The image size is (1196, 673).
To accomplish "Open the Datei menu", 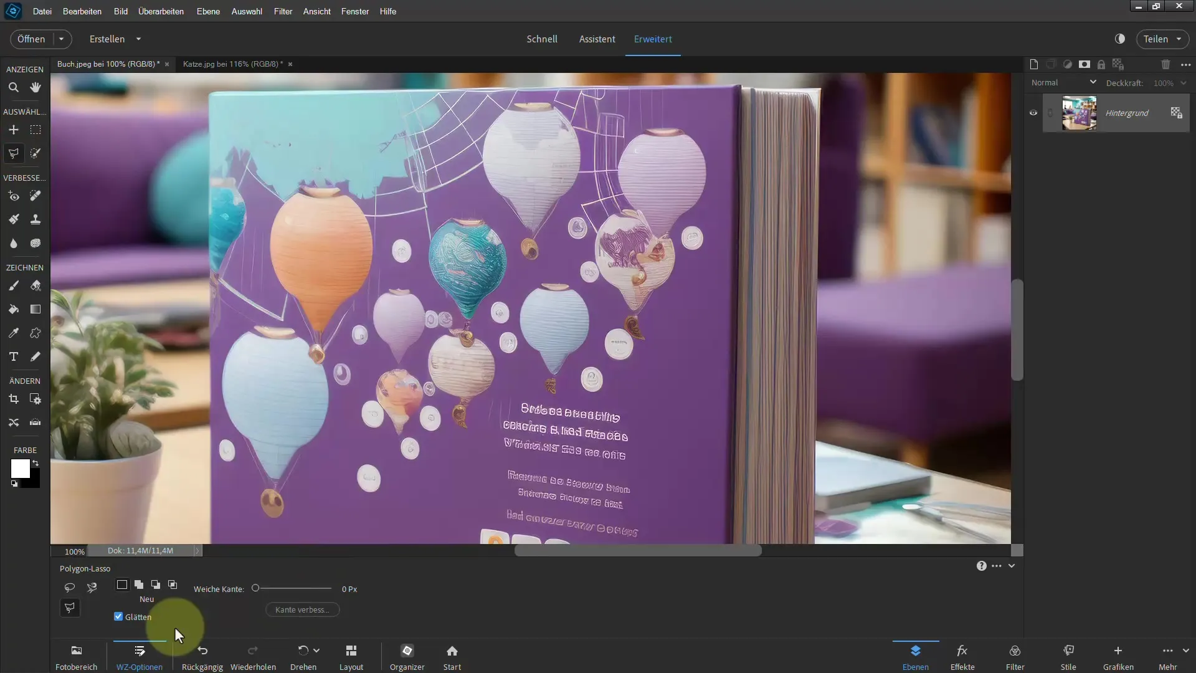I will (42, 11).
